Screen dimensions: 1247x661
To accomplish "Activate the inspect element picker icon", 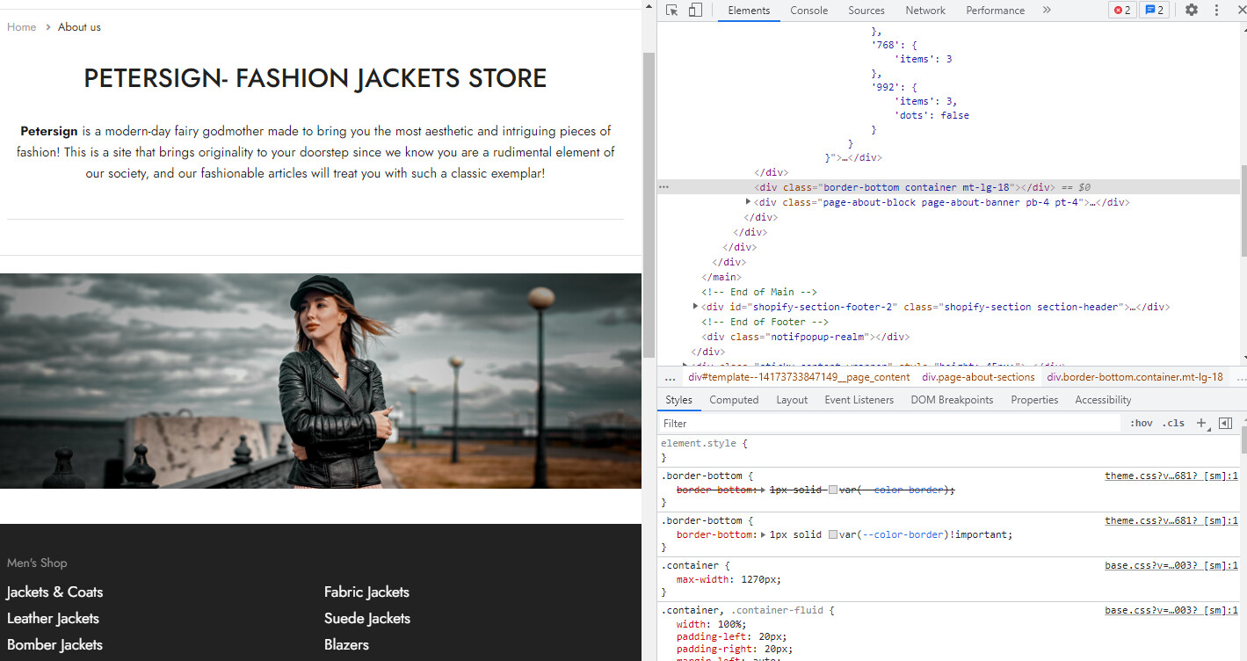I will coord(672,11).
